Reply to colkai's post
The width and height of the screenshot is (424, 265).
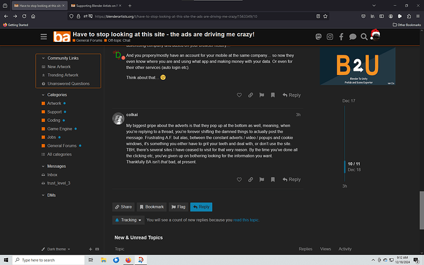(291, 180)
